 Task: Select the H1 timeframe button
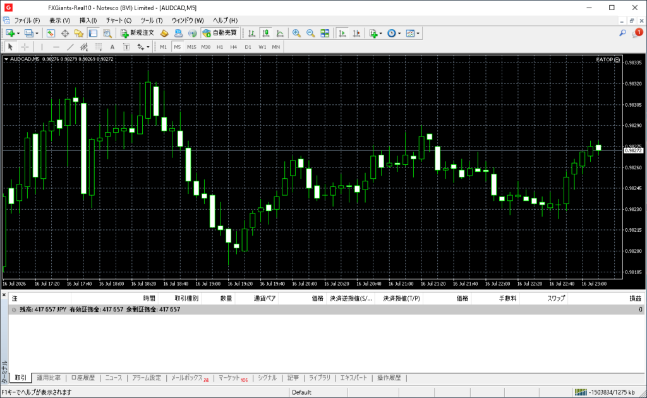click(x=220, y=47)
